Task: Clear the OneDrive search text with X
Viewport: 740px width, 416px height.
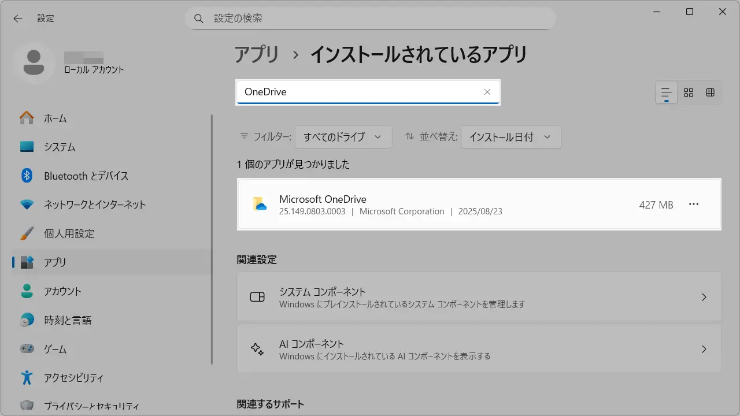Action: pos(487,92)
